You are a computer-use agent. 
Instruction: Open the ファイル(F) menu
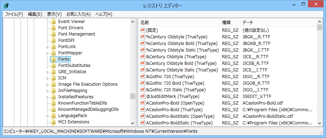[x=14, y=14]
